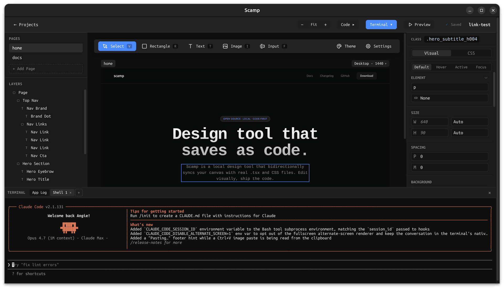Switch to CSS mode
Screen dimensions: 504x289
point(471,53)
